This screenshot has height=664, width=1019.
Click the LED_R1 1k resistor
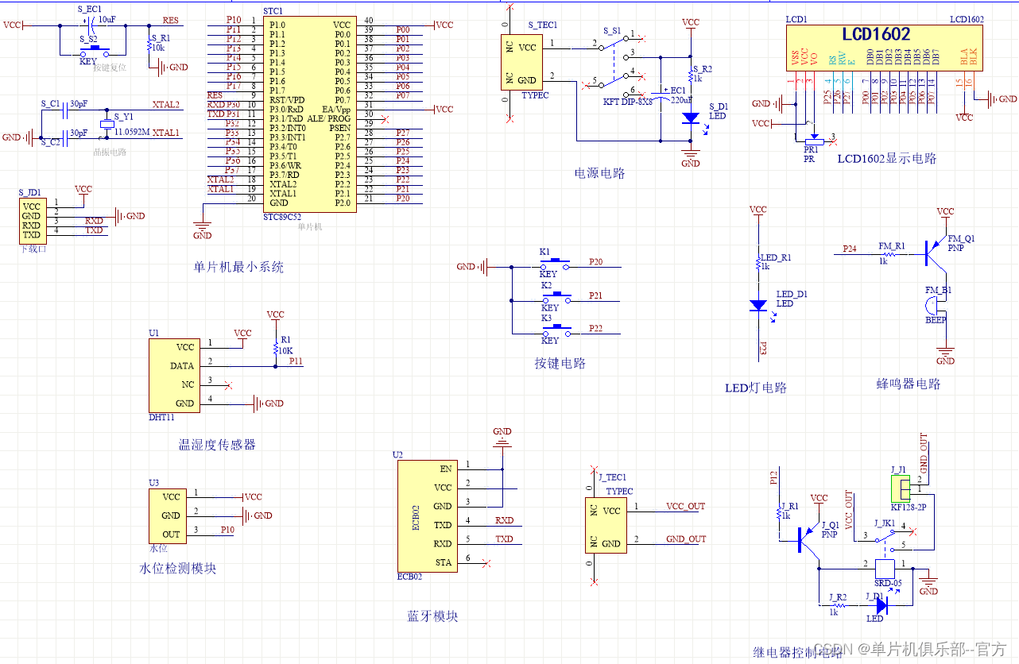(x=758, y=264)
